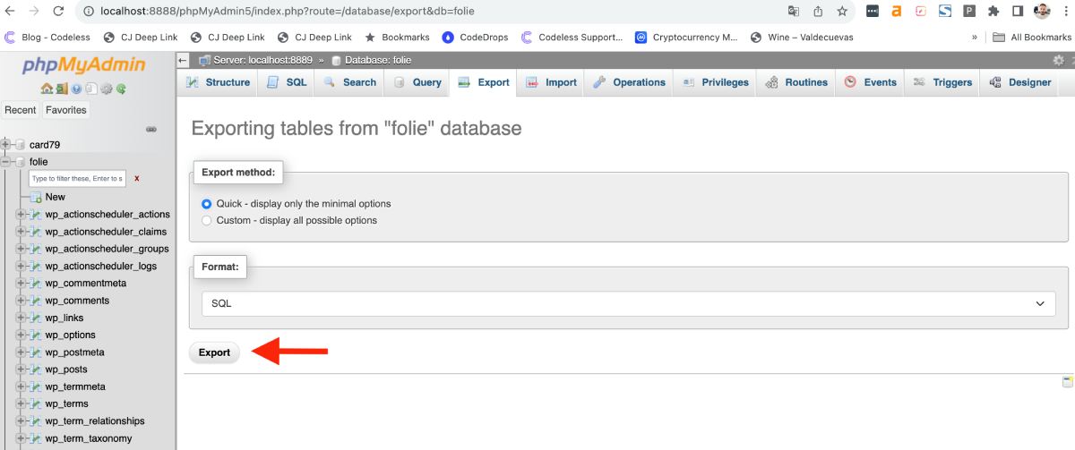Open the wp_posts table link
Screen dimensions: 1075x450
[66, 369]
